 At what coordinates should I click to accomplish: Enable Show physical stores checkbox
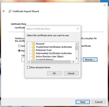pyautogui.click(x=28, y=67)
